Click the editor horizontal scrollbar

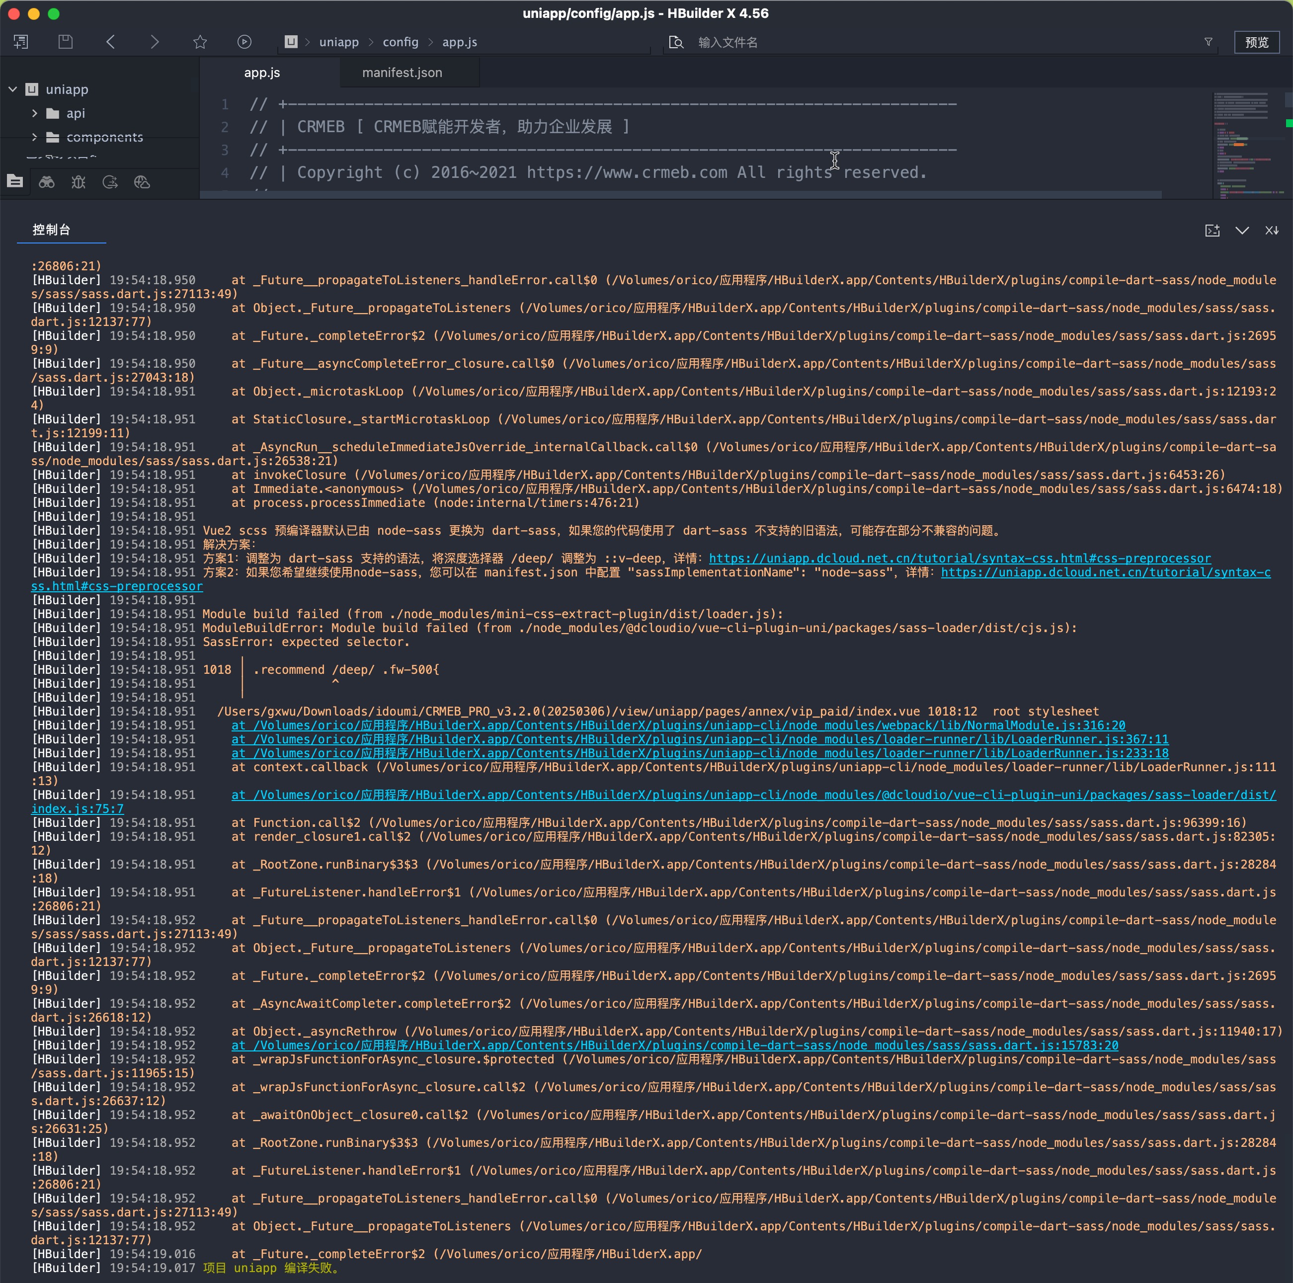click(x=680, y=194)
